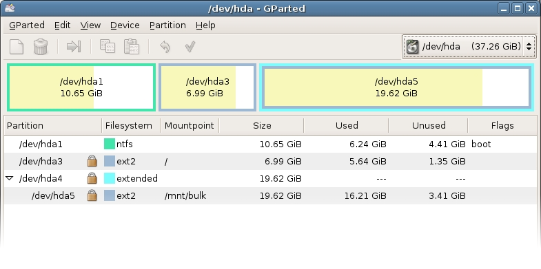Sort by the Unused column header

click(x=428, y=126)
